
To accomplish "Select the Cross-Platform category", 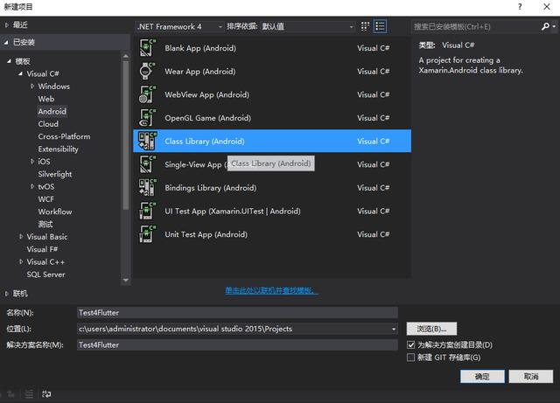I will [x=64, y=136].
